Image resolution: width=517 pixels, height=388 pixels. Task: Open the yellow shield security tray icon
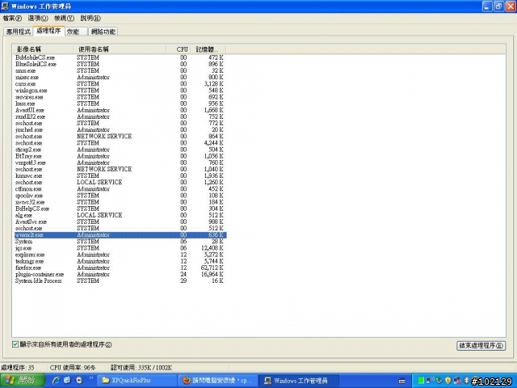point(448,381)
